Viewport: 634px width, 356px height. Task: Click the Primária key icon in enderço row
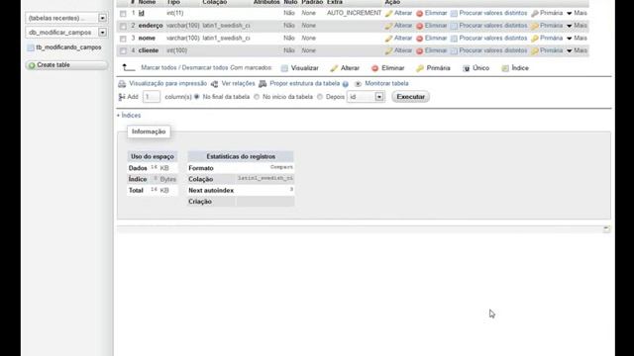[x=535, y=27]
